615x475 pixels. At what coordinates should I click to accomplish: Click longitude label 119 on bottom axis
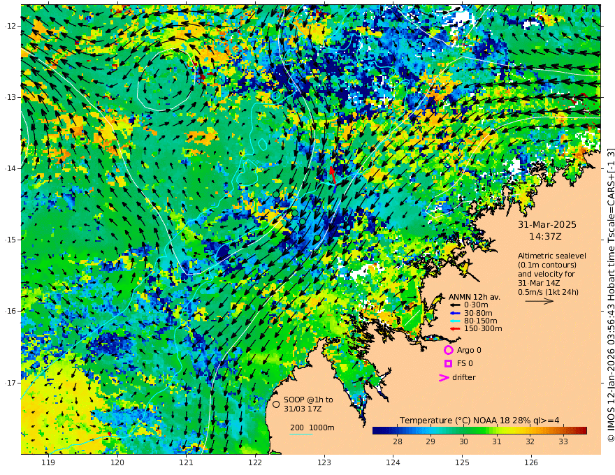click(48, 462)
